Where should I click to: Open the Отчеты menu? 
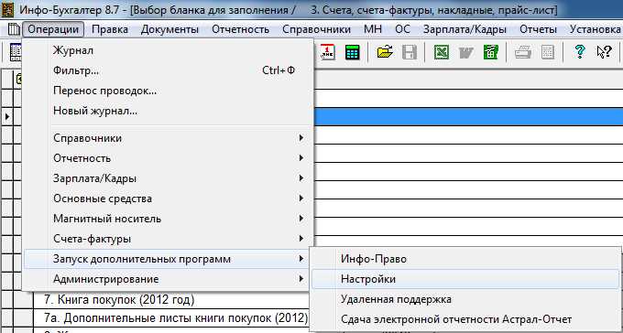(539, 29)
